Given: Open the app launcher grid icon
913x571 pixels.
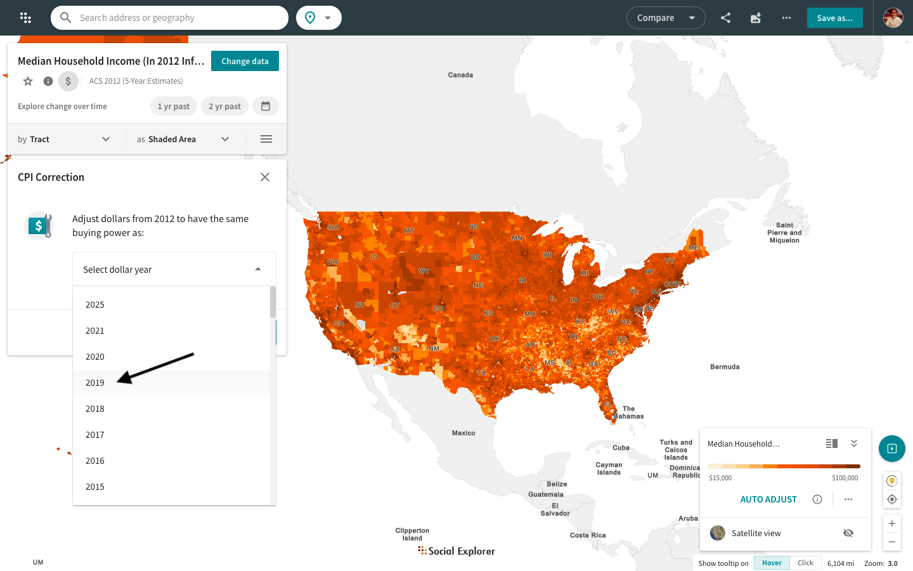Looking at the screenshot, I should 25,18.
